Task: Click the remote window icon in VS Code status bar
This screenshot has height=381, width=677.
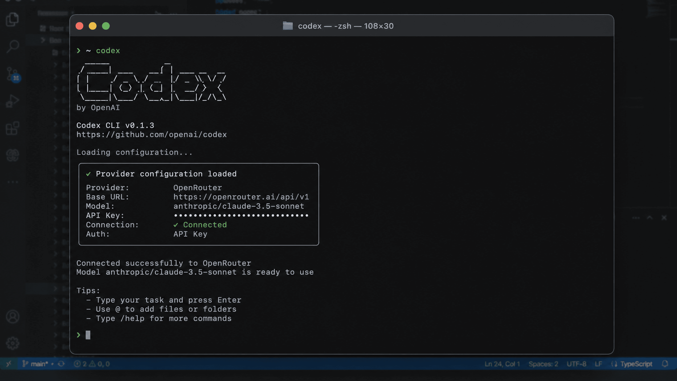Action: (9, 364)
